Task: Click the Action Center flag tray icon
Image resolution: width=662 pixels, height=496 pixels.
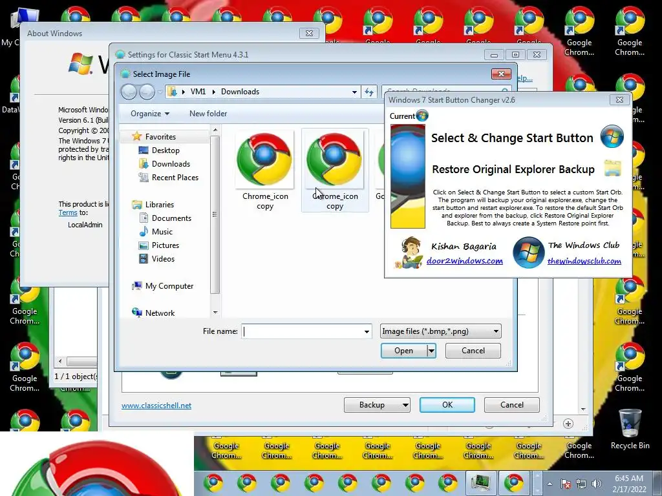Action: tap(566, 484)
